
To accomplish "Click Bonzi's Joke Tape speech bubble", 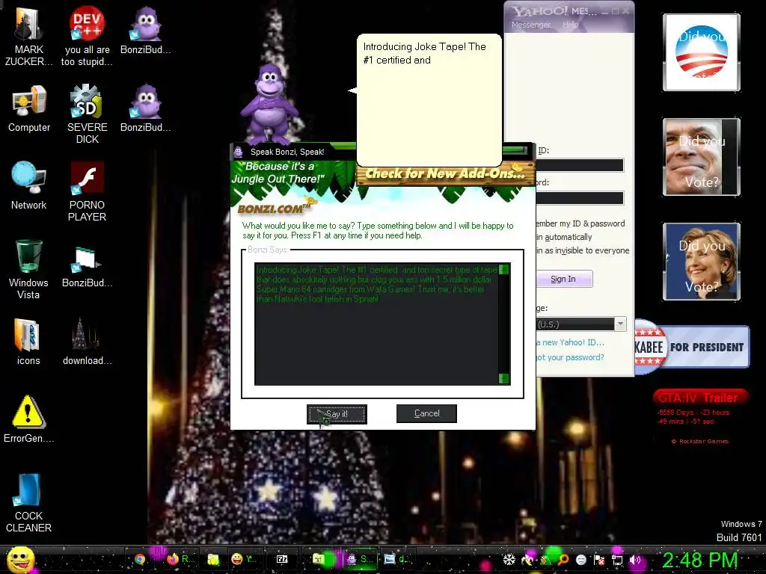I will pos(429,100).
